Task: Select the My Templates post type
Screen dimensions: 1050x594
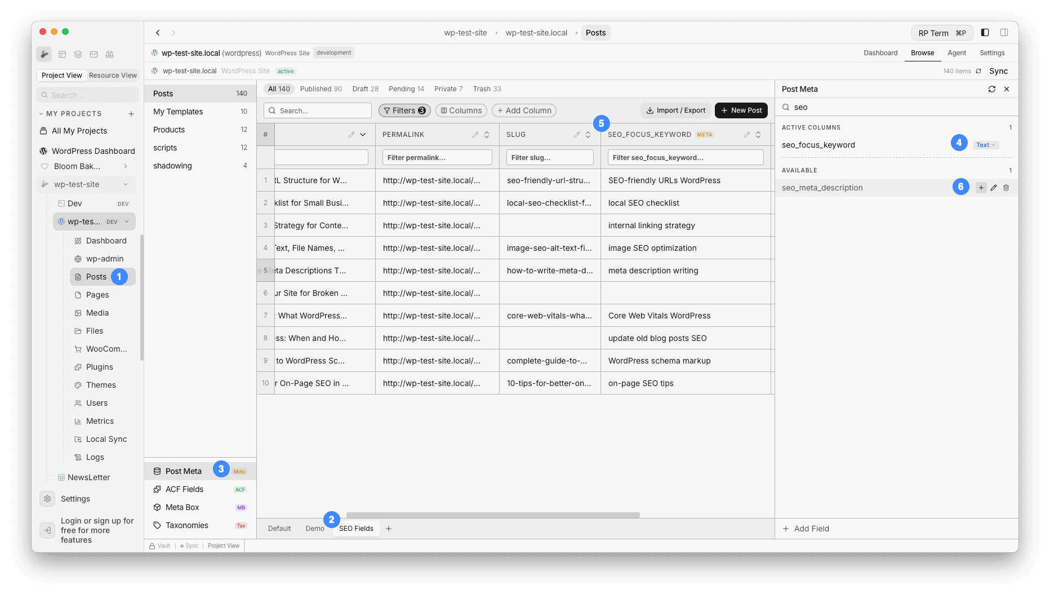Action: pyautogui.click(x=200, y=112)
